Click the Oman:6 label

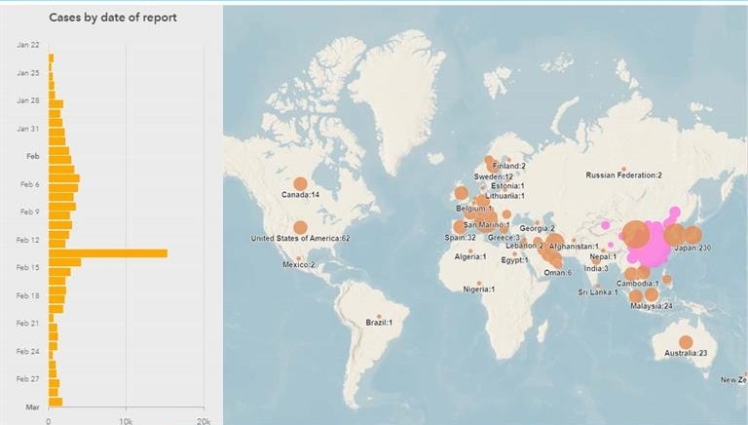558,273
